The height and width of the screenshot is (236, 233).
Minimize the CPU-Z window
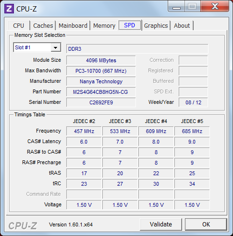click(177, 6)
